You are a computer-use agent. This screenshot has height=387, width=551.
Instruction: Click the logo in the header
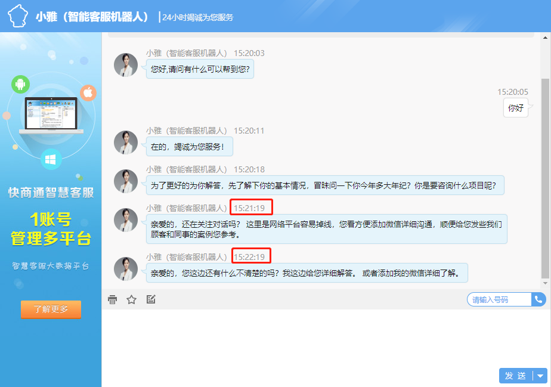17,16
